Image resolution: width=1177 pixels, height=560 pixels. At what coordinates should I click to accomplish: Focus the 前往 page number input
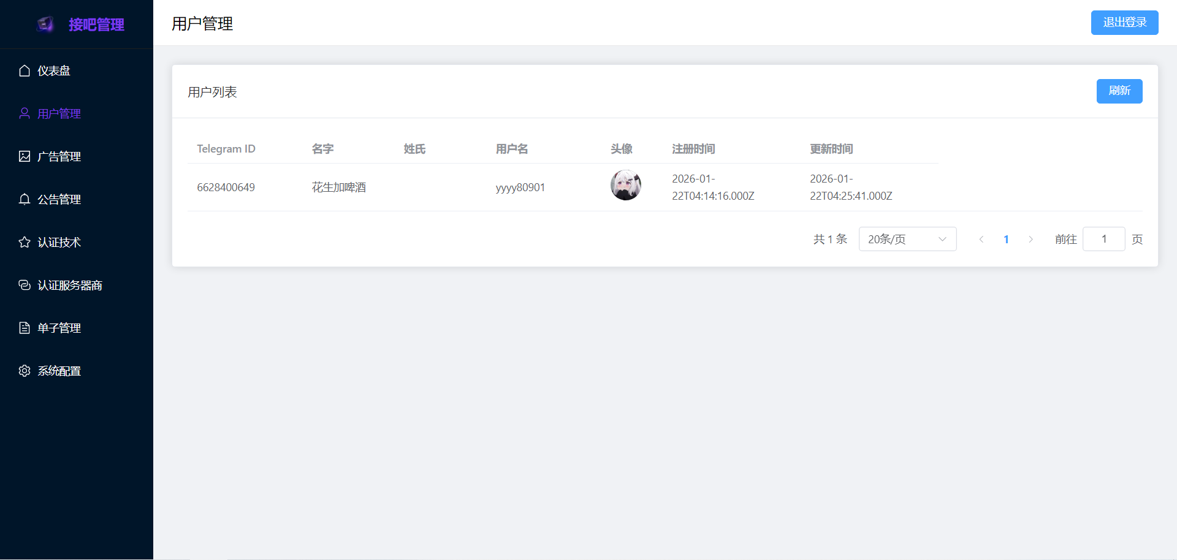tap(1103, 239)
